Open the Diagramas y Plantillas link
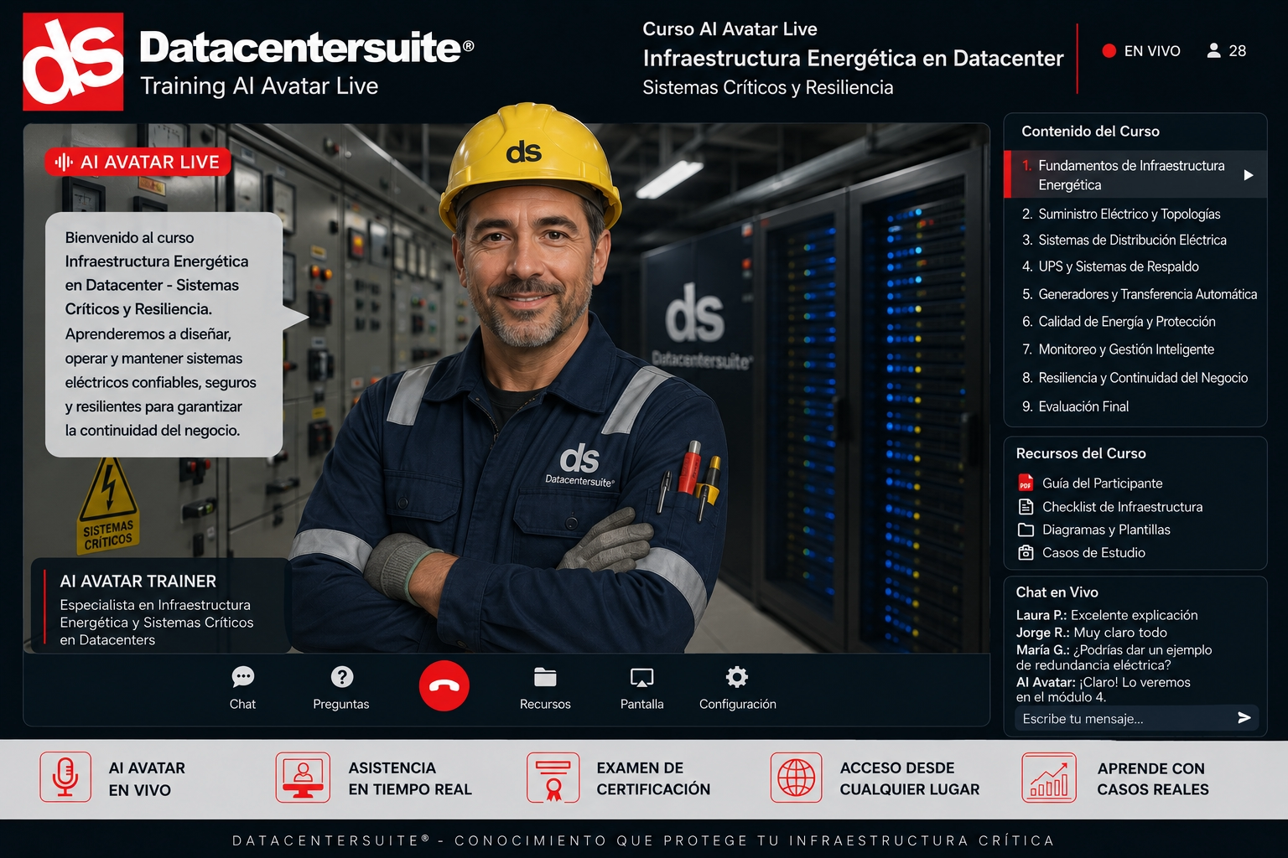Image resolution: width=1288 pixels, height=858 pixels. coord(1106,530)
